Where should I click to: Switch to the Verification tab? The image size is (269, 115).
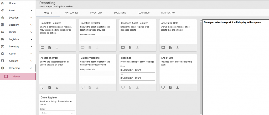coord(168,13)
